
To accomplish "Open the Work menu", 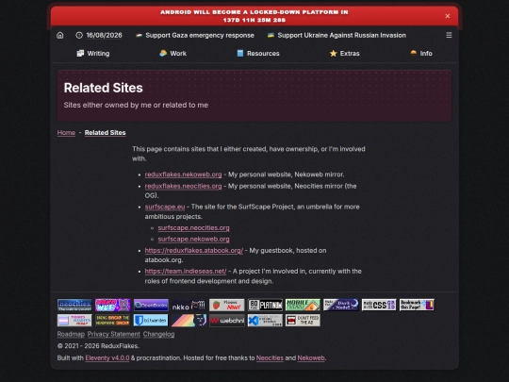I will pos(172,53).
